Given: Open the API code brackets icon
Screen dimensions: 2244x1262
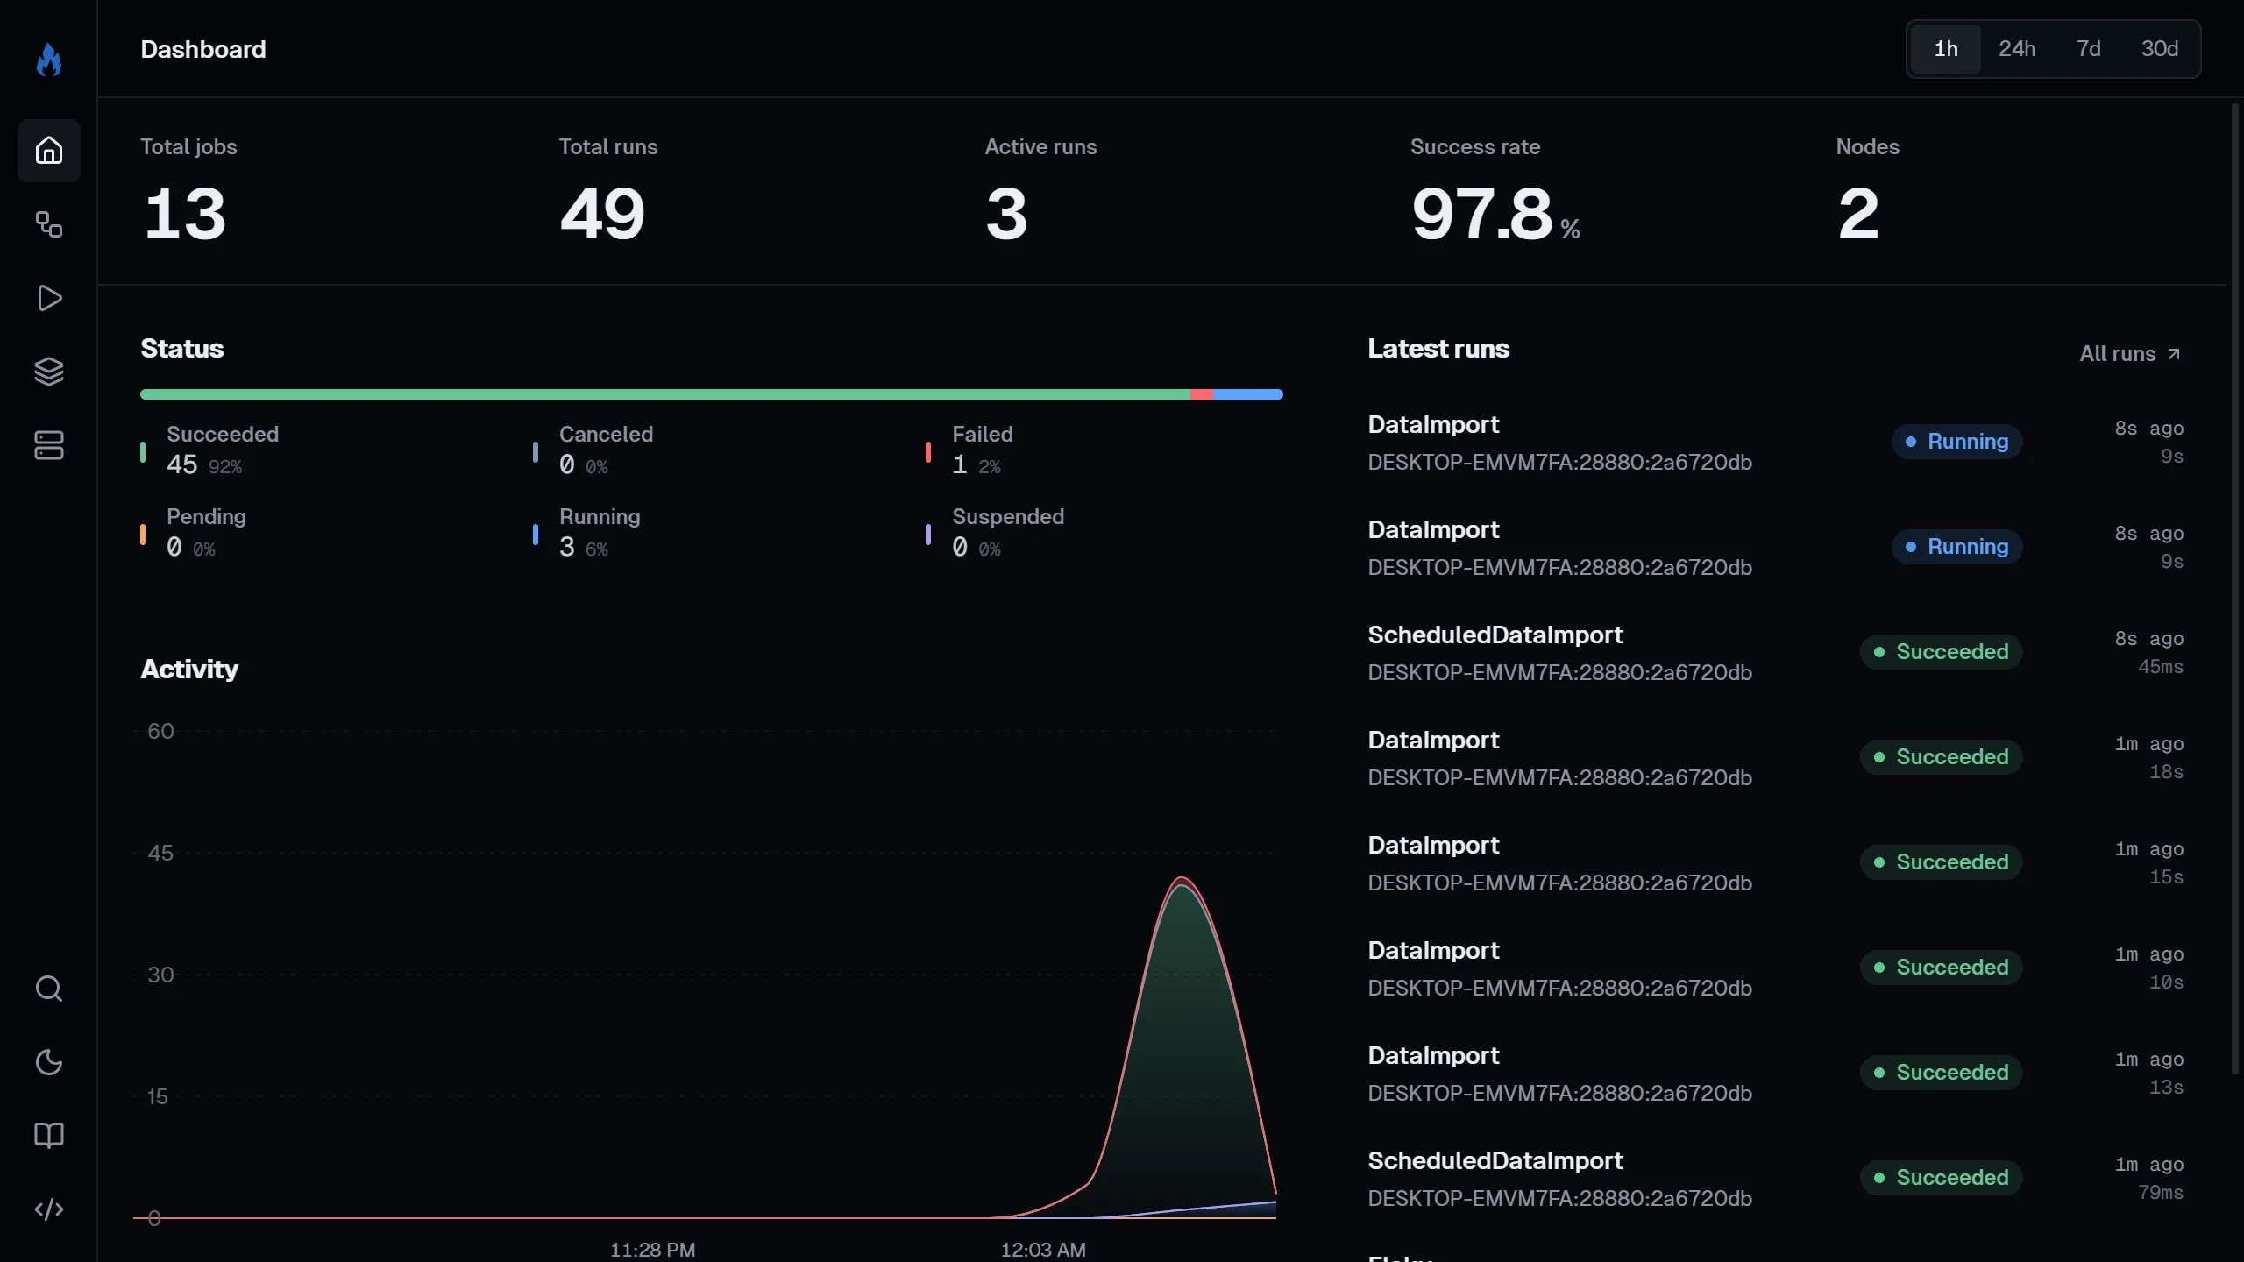Looking at the screenshot, I should (x=49, y=1209).
